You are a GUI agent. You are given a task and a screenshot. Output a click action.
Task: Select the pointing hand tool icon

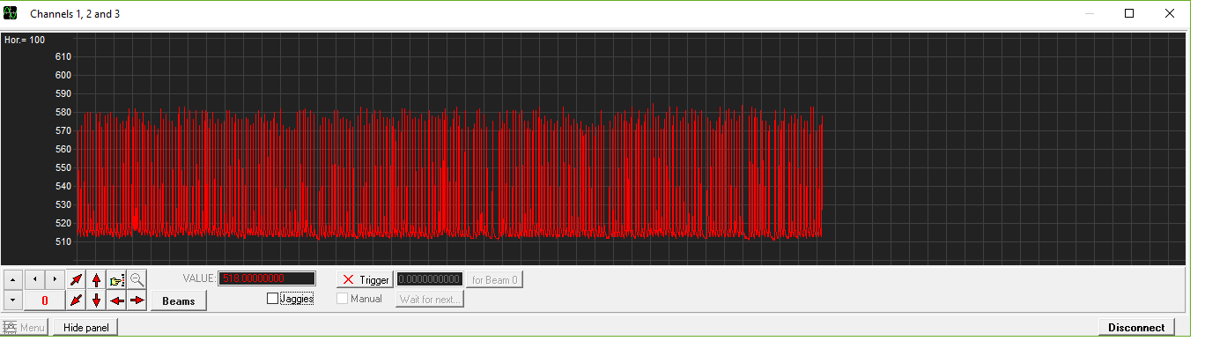[116, 279]
